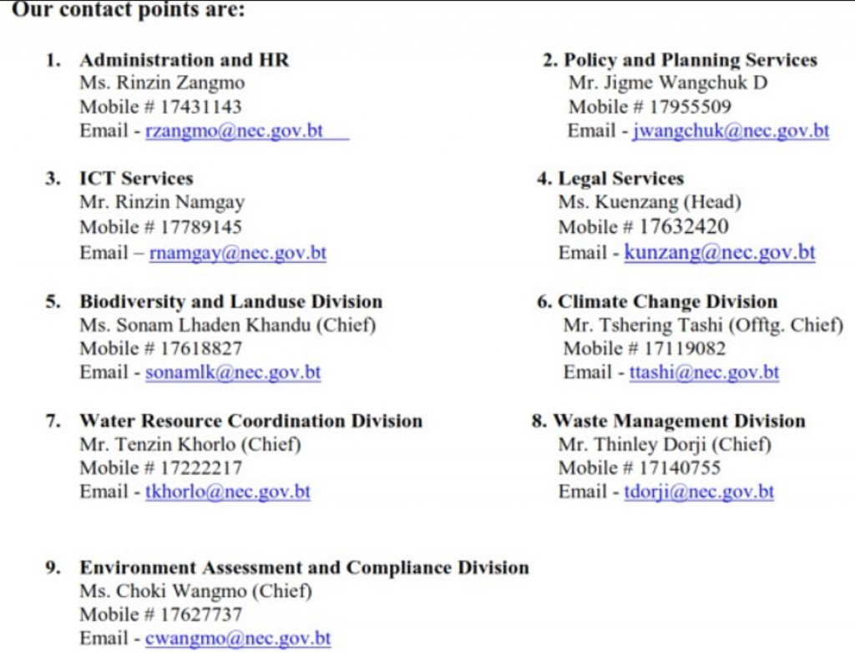
Task: Select the Waste Management Division heading
Action: click(679, 421)
